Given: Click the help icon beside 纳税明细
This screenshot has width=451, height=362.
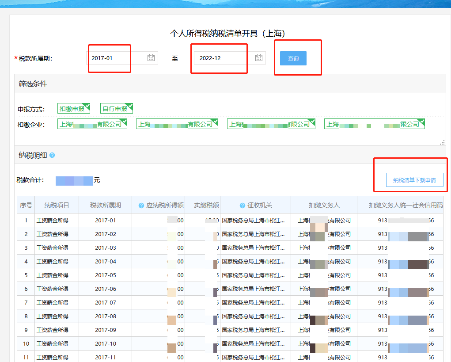Looking at the screenshot, I should 52,156.
